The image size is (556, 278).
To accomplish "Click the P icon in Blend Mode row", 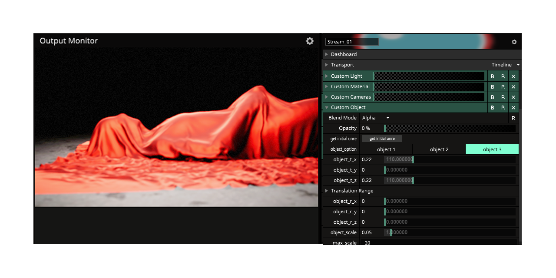I will point(513,118).
